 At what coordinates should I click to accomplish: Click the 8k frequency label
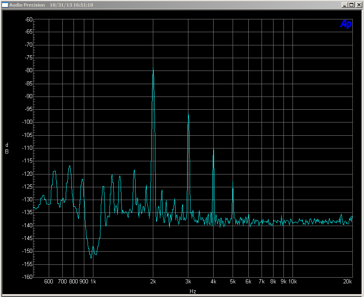click(273, 281)
